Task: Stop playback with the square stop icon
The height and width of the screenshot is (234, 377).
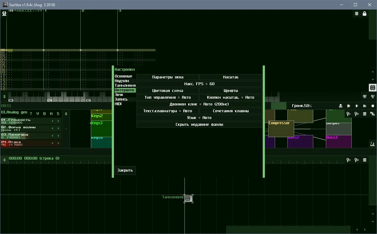Action: (x=373, y=106)
